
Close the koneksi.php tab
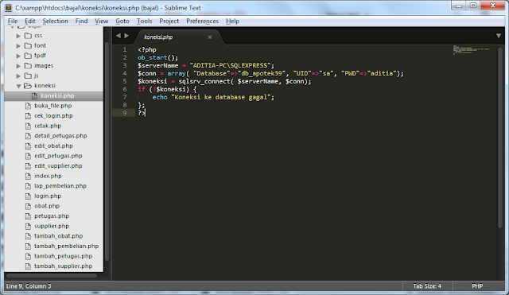point(210,37)
